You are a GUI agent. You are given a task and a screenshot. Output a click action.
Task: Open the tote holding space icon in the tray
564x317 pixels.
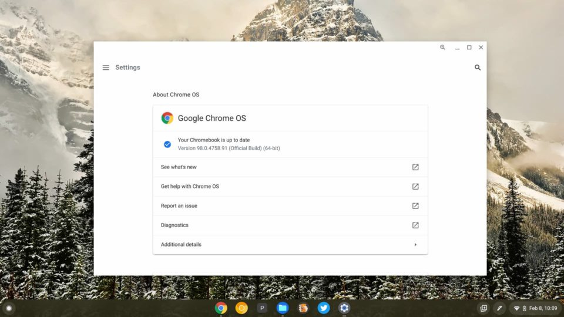coord(484,308)
